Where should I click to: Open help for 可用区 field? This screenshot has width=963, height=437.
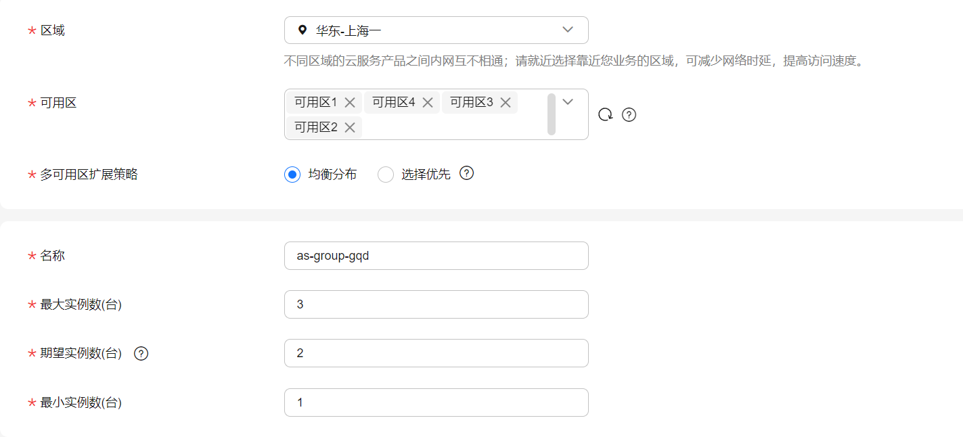click(629, 115)
